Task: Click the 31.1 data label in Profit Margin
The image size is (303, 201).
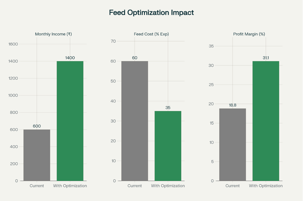Action: (266, 58)
